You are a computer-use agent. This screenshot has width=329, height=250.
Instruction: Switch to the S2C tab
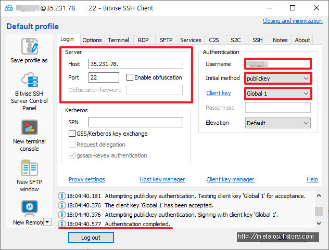[x=236, y=40]
